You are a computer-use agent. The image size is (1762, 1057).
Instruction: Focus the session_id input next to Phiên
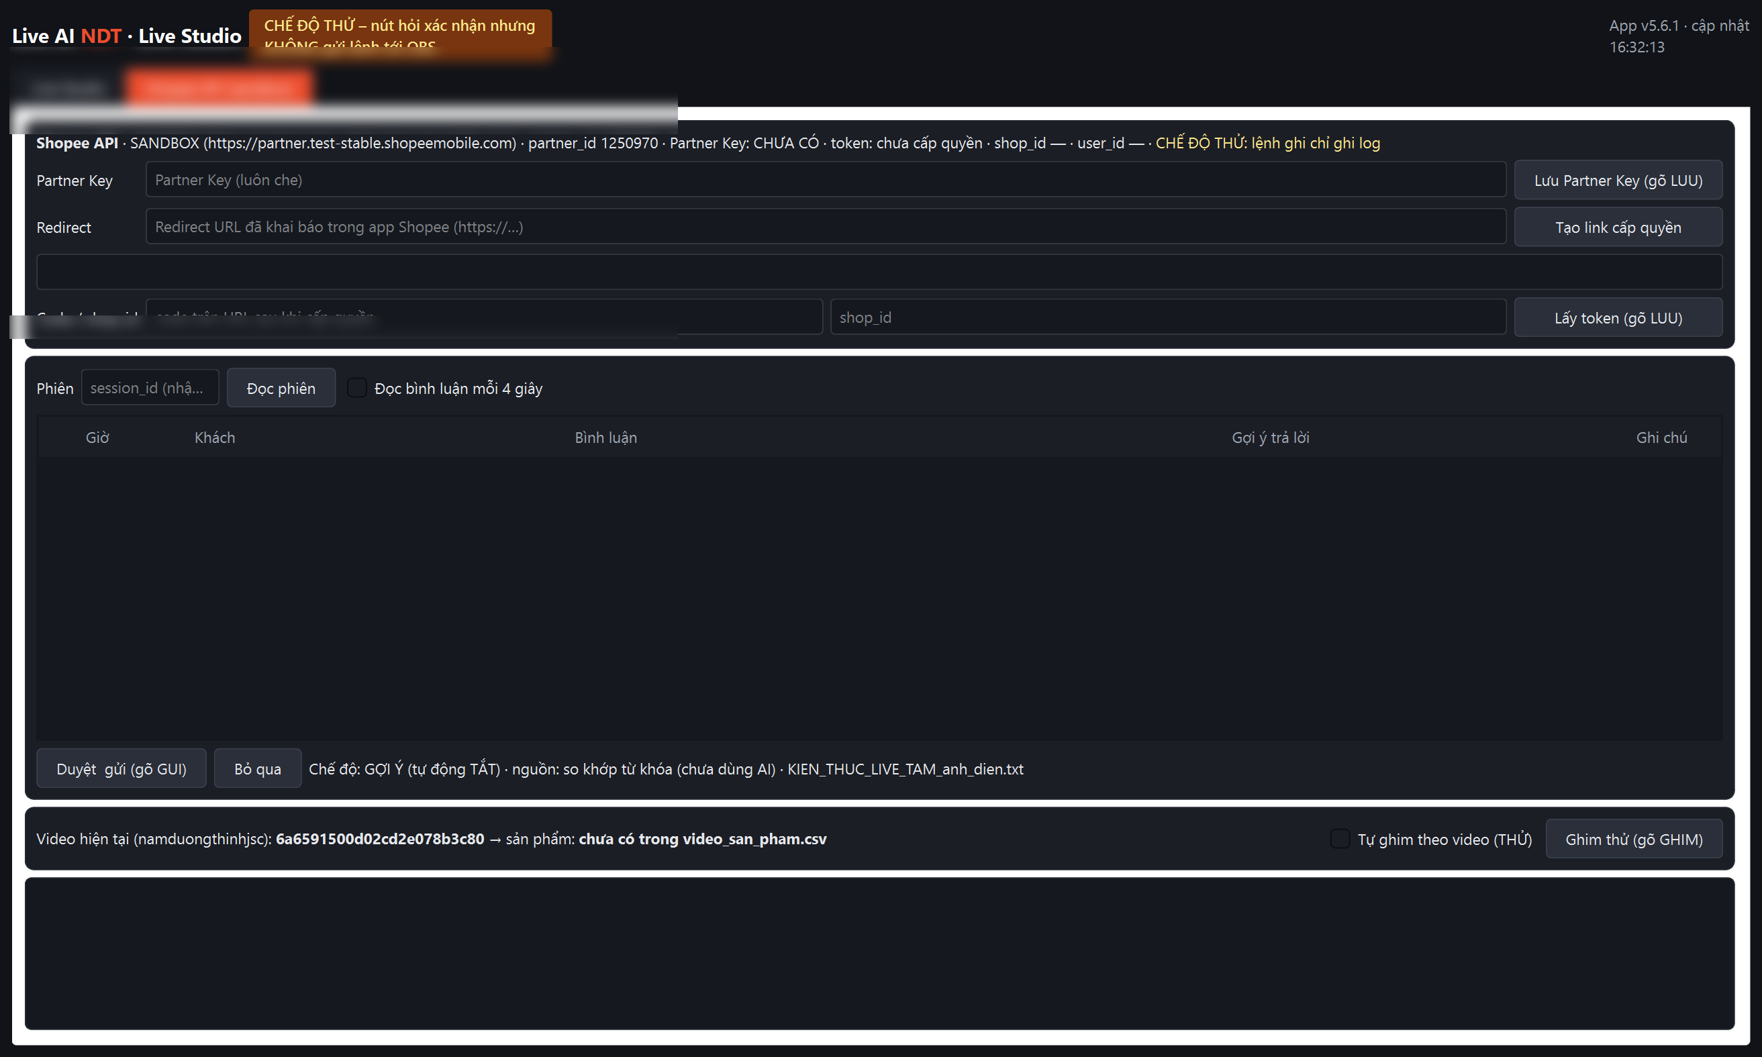click(150, 388)
